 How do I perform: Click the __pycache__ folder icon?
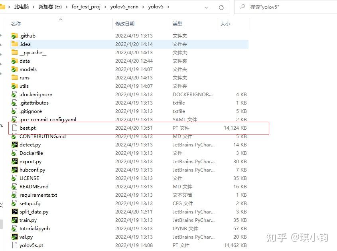click(15, 53)
